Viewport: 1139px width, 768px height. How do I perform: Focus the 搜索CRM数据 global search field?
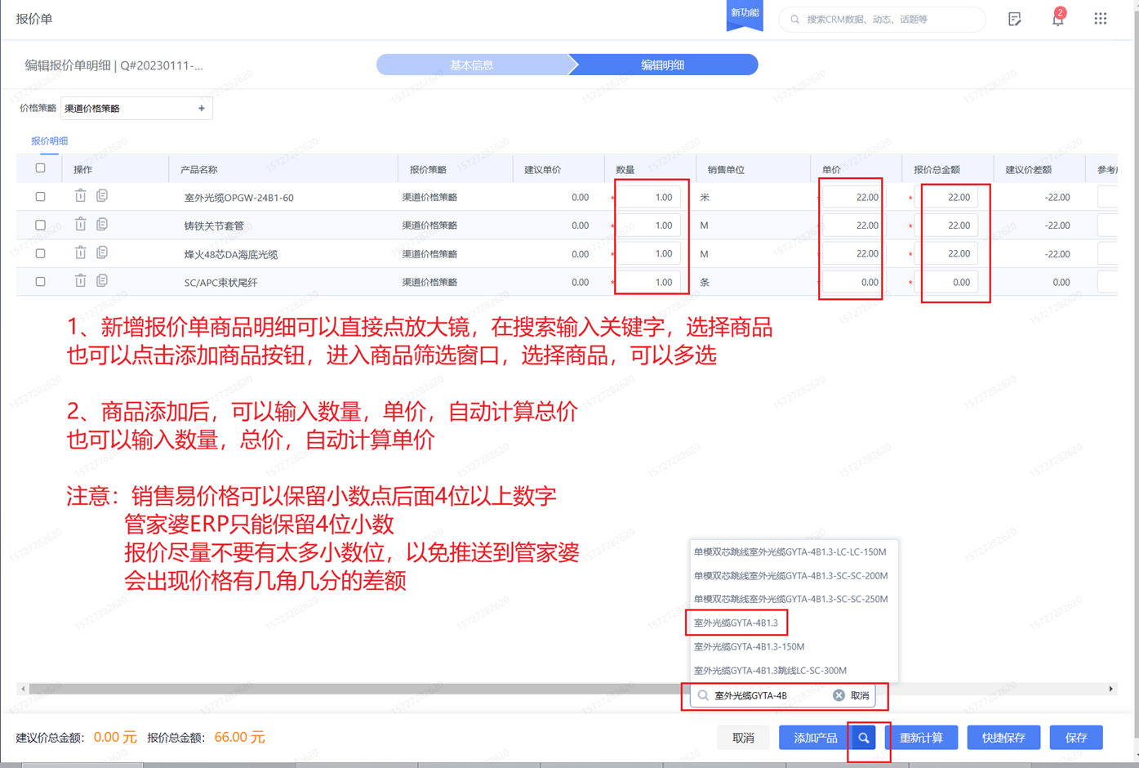(883, 19)
